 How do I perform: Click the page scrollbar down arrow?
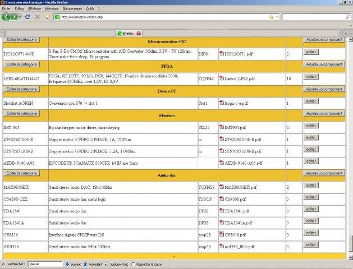point(351,257)
